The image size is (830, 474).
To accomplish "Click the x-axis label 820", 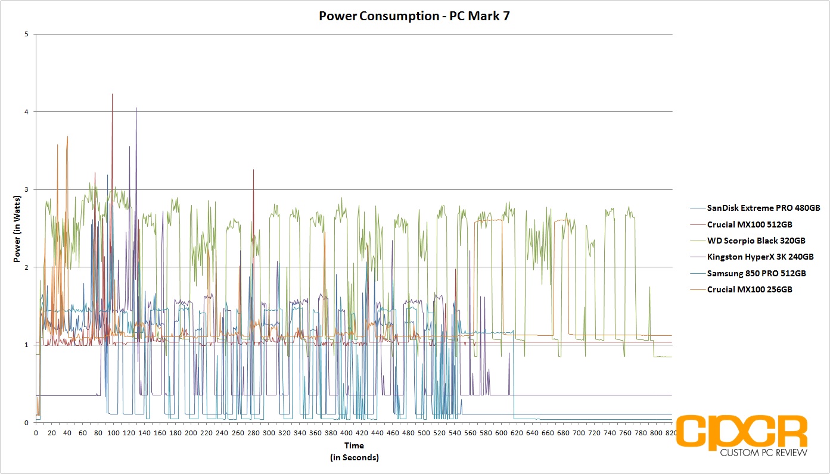I will tap(672, 433).
